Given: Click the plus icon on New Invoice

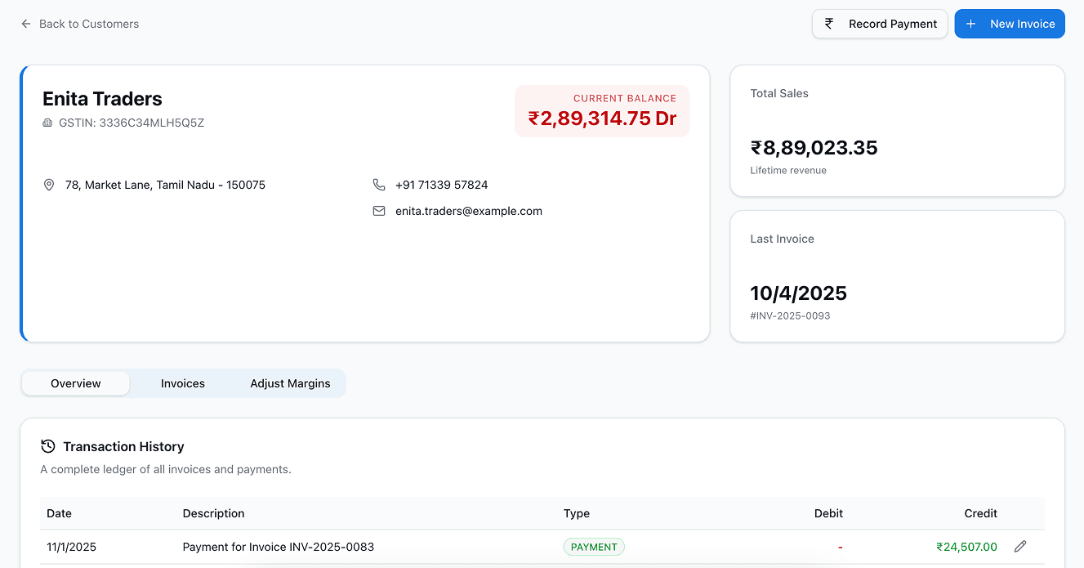Looking at the screenshot, I should coord(971,24).
